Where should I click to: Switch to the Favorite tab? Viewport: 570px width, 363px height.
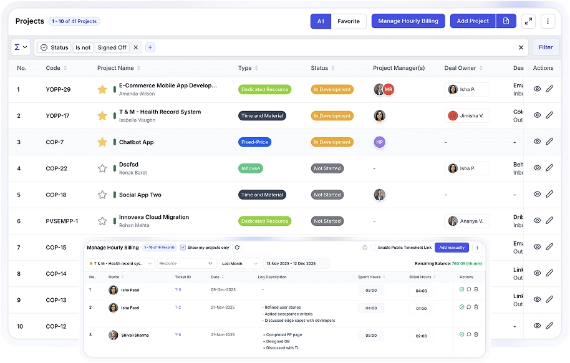pyautogui.click(x=349, y=21)
